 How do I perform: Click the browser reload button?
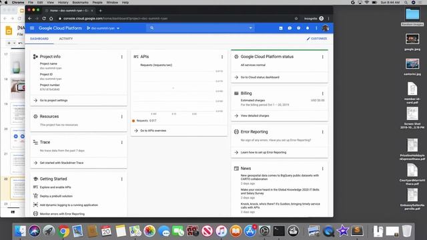point(44,19)
